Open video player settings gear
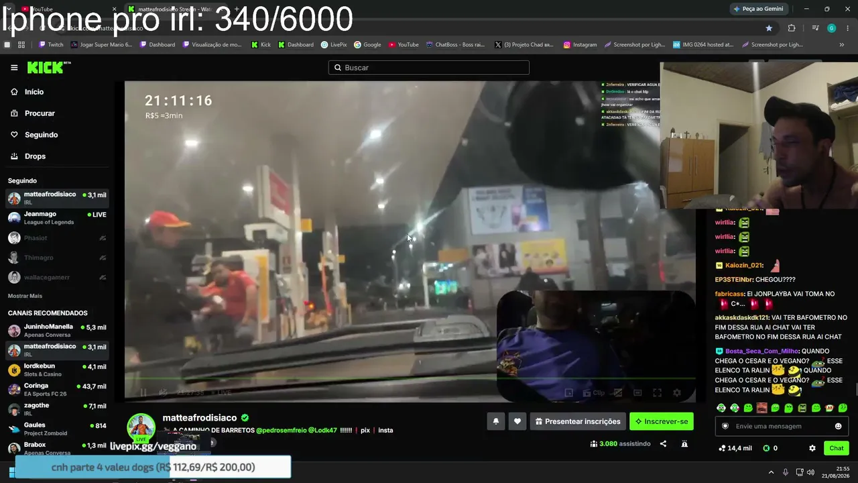 pos(677,393)
